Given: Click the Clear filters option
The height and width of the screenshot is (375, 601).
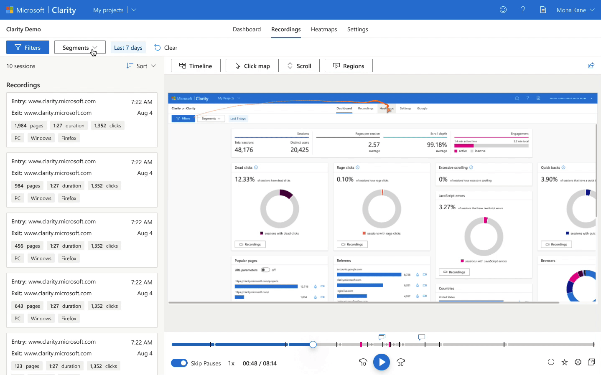Looking at the screenshot, I should pyautogui.click(x=166, y=47).
